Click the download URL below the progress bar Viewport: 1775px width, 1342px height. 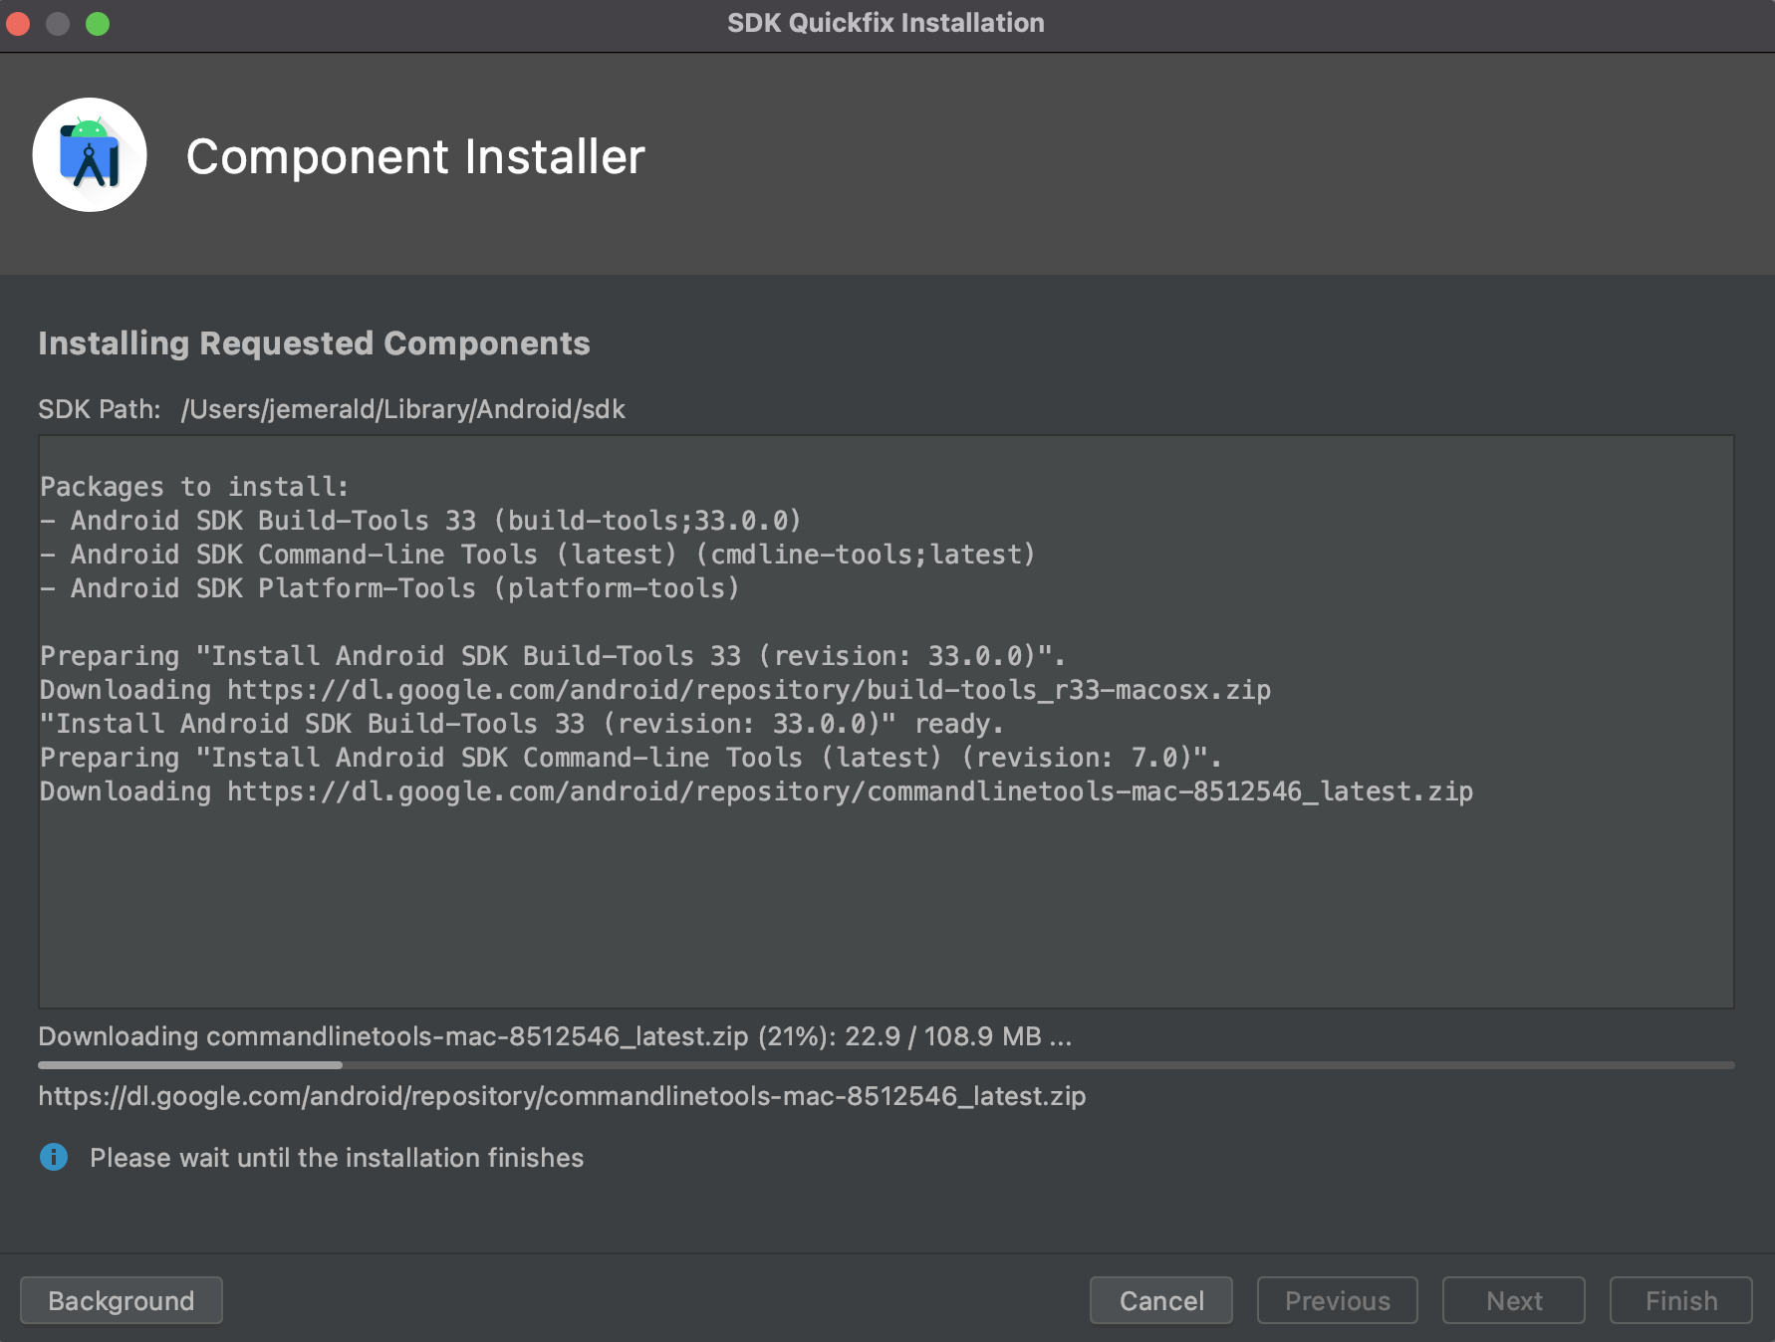(x=562, y=1096)
